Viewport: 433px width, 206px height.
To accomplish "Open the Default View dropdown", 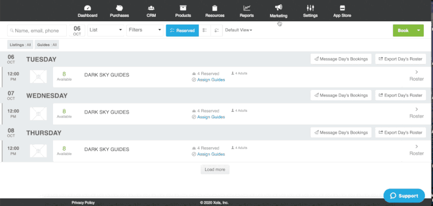I will coord(238,30).
